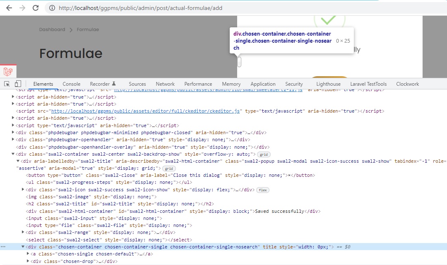Image resolution: width=447 pixels, height=265 pixels.
Task: Expand the swal2-icon swal2-success div
Action: (23, 189)
